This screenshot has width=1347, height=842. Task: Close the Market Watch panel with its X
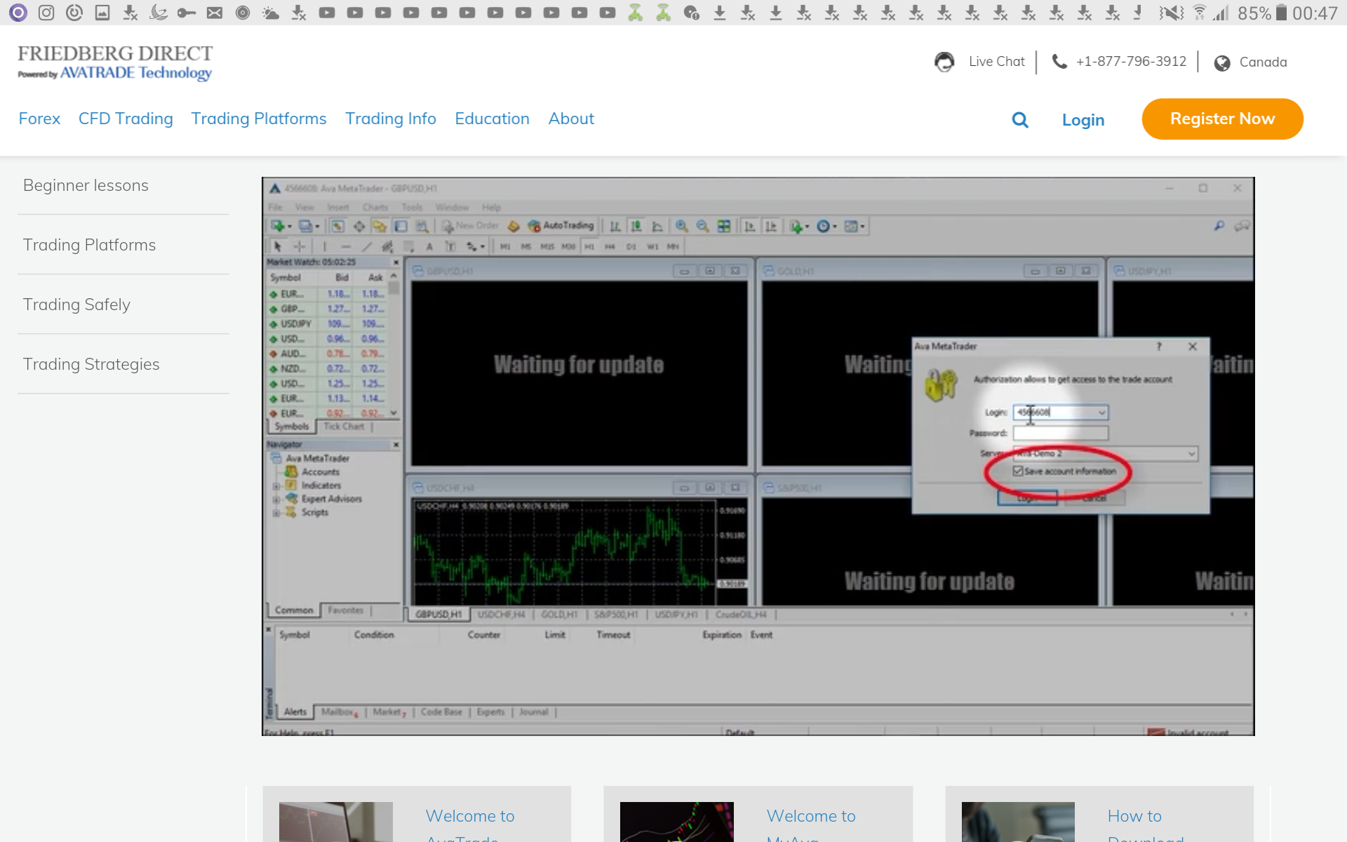(396, 262)
